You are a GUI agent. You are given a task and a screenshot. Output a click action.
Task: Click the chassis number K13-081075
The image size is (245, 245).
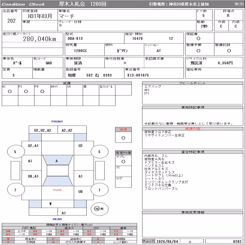138,75
